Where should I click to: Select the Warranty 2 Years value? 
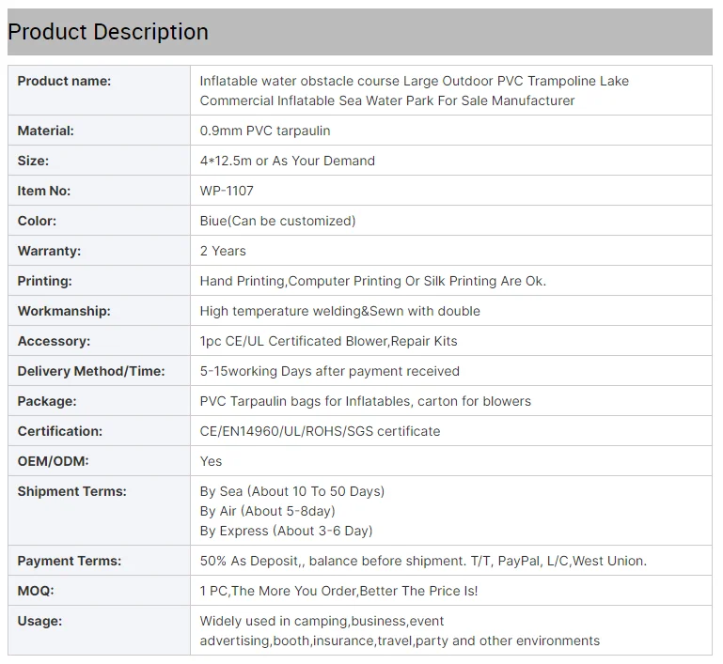point(223,251)
